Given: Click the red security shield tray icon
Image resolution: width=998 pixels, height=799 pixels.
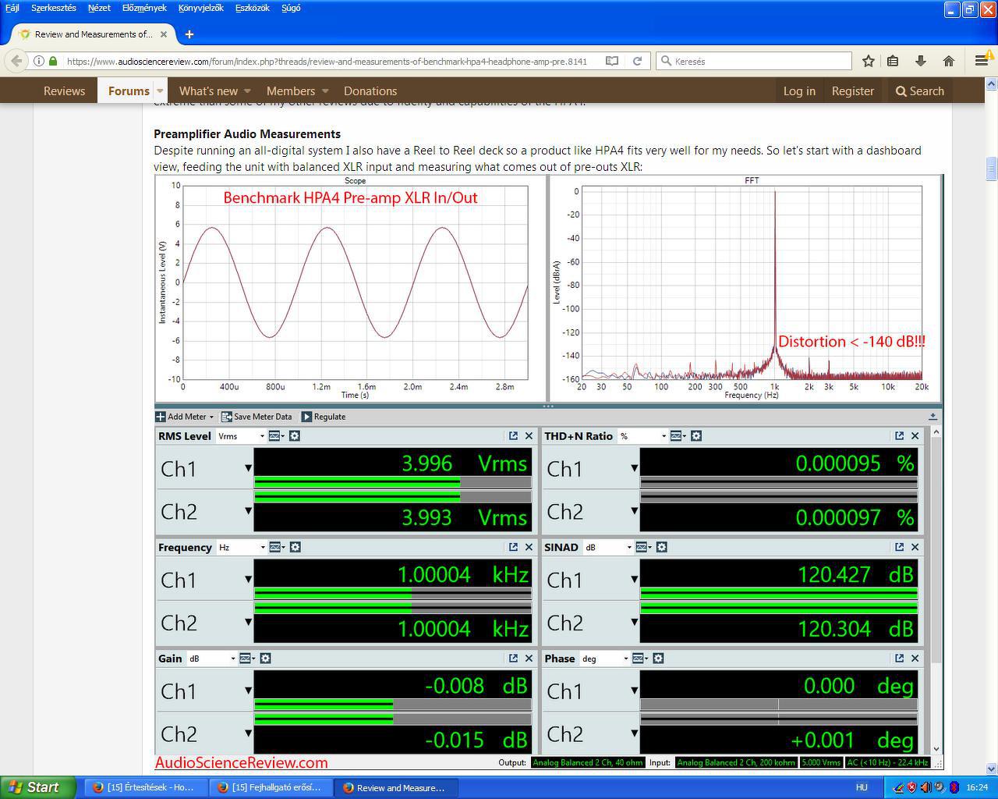Looking at the screenshot, I should [x=911, y=787].
